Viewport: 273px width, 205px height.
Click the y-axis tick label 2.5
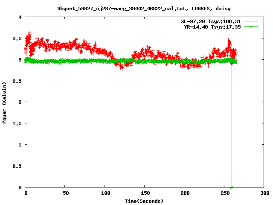coord(17,81)
